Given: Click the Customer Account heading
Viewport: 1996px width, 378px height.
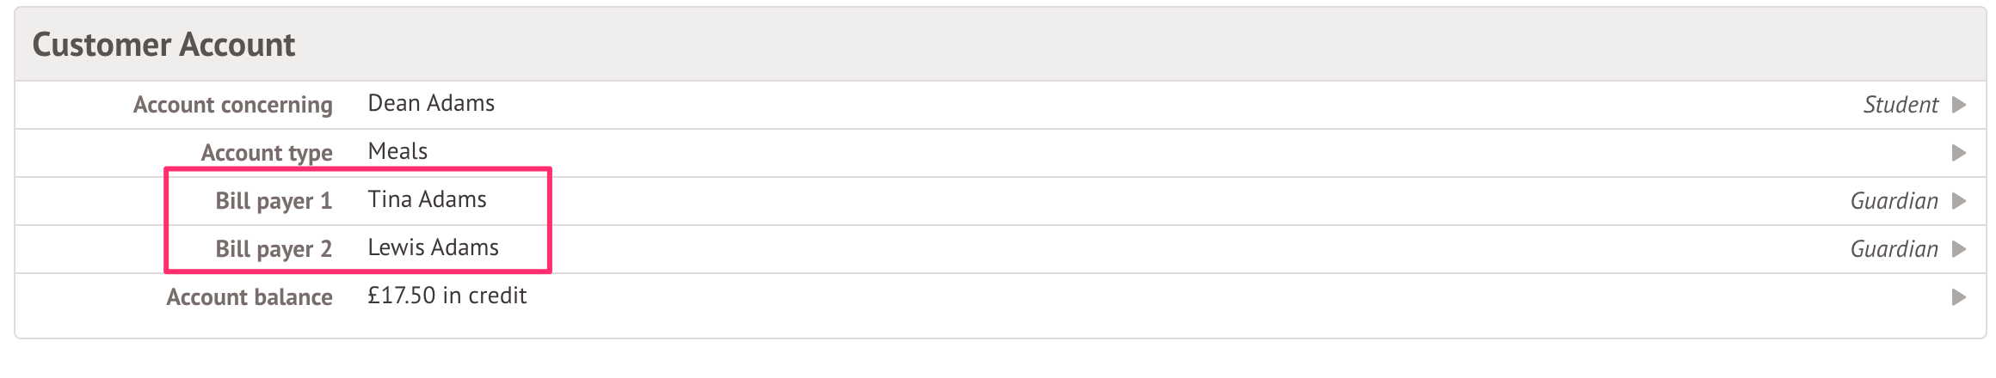Looking at the screenshot, I should pos(163,45).
